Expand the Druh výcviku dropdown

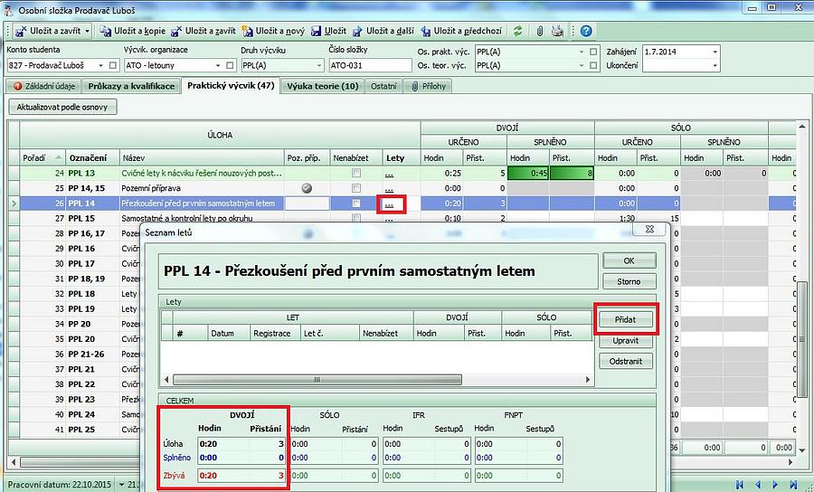(x=317, y=65)
